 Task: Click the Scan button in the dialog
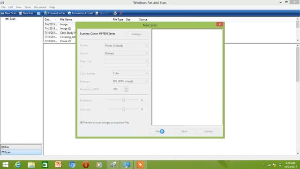[x=184, y=131]
